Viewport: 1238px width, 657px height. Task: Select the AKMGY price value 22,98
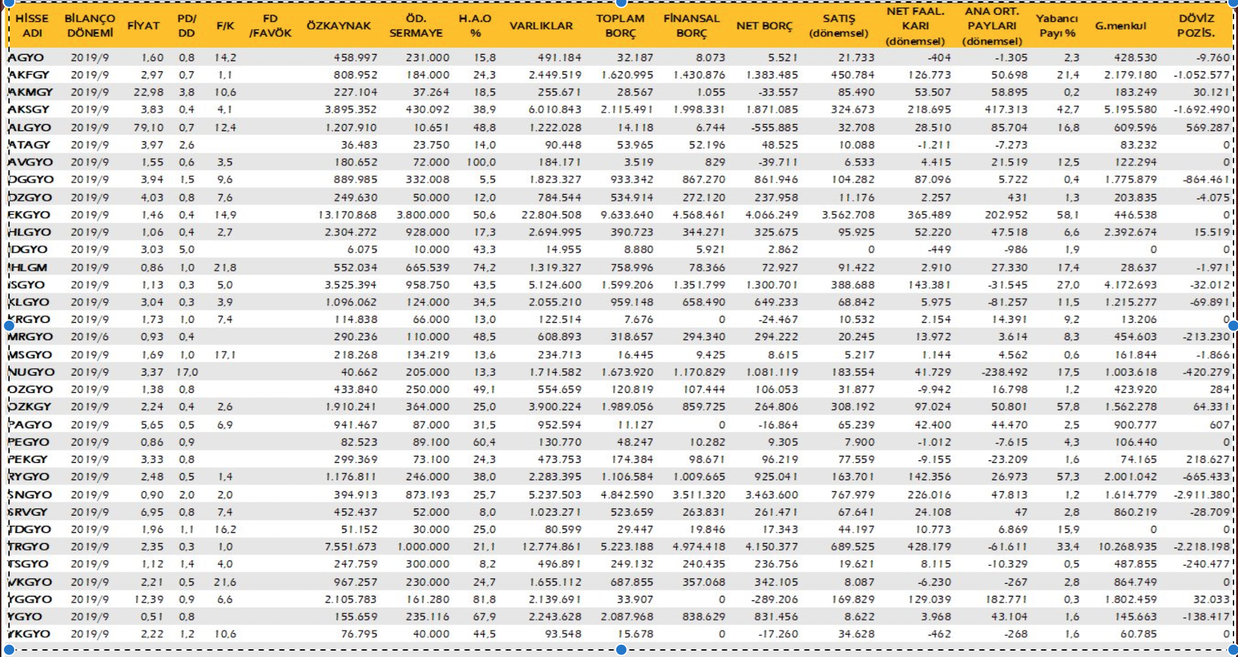(148, 92)
